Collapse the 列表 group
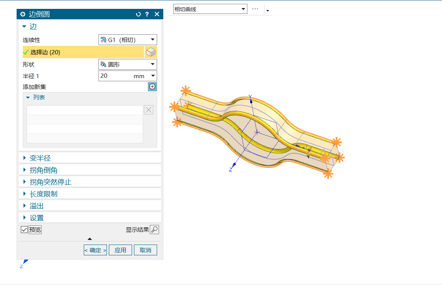The height and width of the screenshot is (285, 442). (28, 97)
